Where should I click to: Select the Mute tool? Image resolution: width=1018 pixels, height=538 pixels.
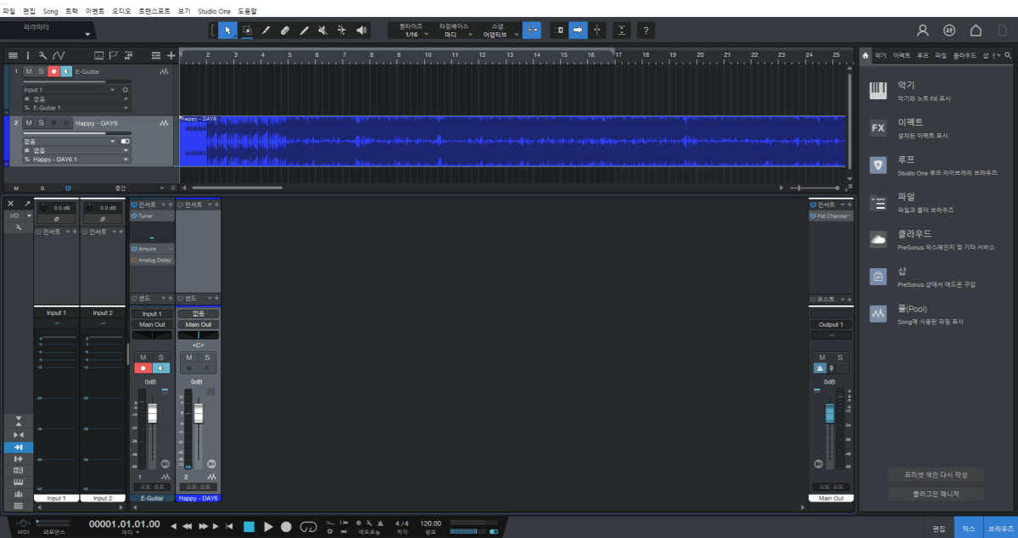click(323, 31)
